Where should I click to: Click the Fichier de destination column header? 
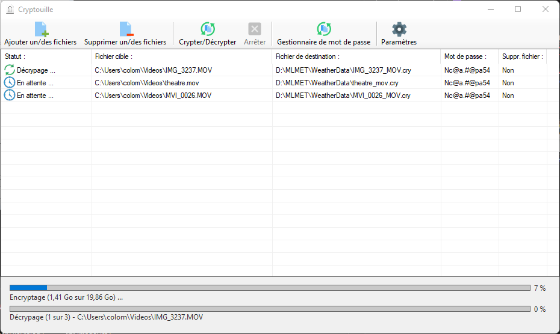click(355, 56)
